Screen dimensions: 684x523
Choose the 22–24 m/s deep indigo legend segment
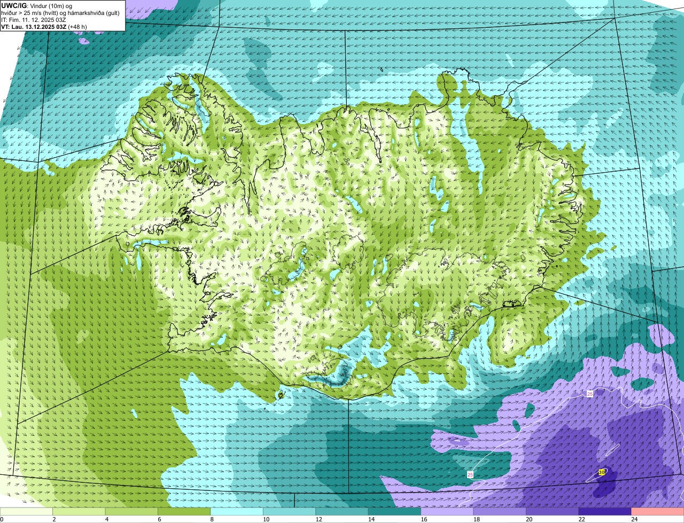pyautogui.click(x=605, y=511)
